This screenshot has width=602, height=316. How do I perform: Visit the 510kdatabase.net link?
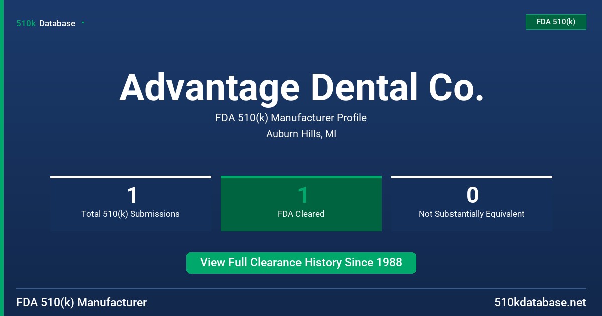[540, 302]
